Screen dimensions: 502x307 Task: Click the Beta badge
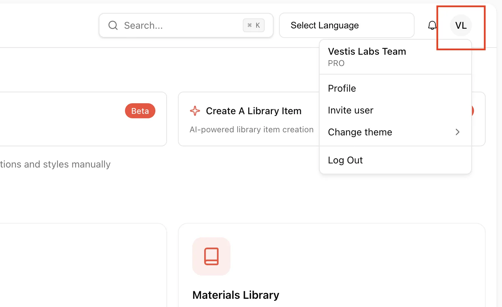(x=140, y=111)
